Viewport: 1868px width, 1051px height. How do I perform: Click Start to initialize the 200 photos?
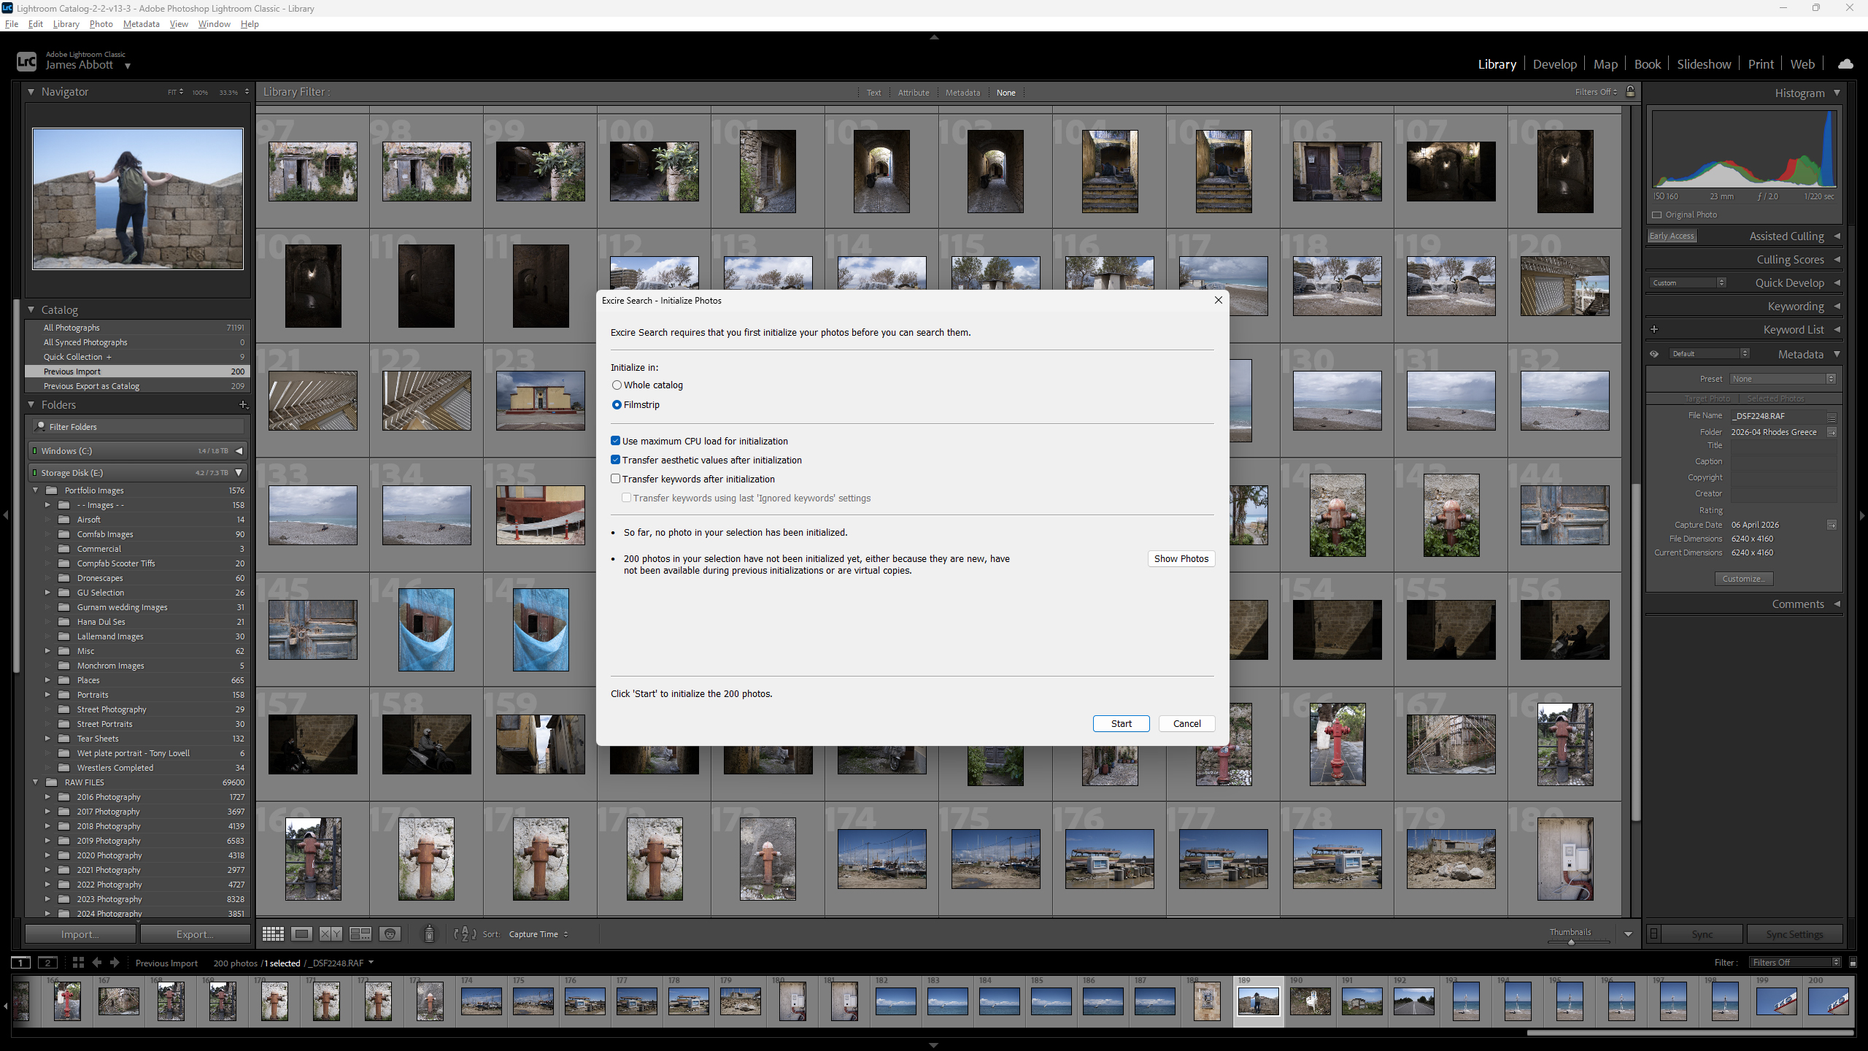1121,723
